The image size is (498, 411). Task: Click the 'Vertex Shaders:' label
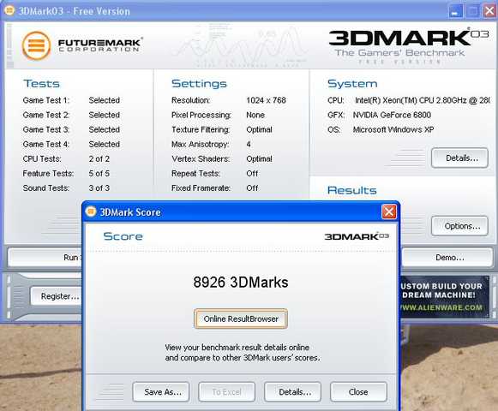click(201, 158)
